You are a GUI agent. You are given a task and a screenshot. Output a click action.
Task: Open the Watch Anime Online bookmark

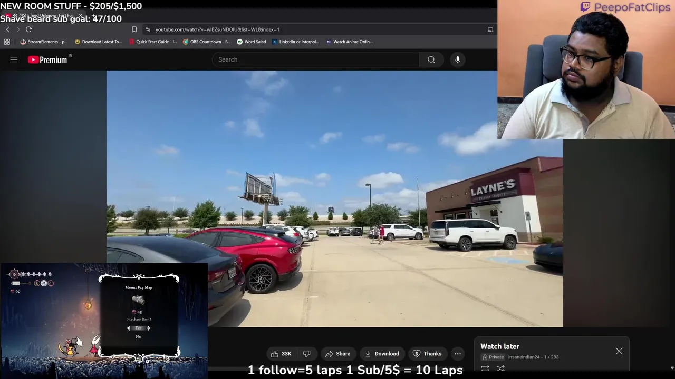[349, 42]
